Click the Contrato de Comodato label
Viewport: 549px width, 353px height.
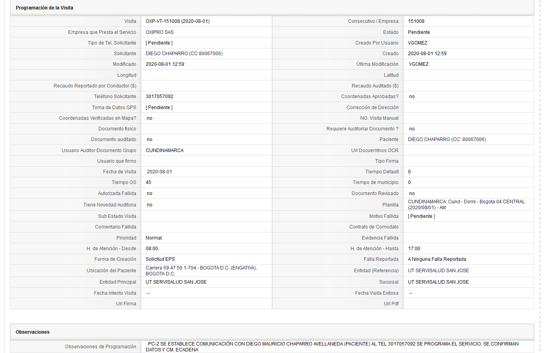374,227
